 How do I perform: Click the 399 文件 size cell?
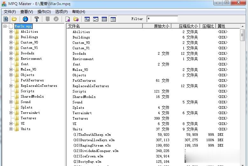point(162,118)
